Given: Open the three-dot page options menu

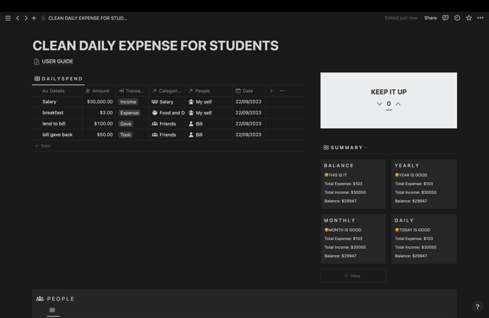Looking at the screenshot, I should tap(480, 18).
